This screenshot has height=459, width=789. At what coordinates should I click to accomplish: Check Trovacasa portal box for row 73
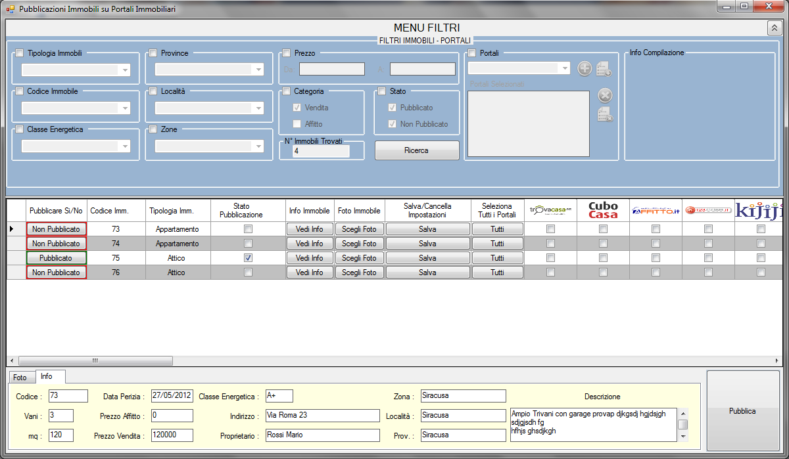(x=550, y=229)
